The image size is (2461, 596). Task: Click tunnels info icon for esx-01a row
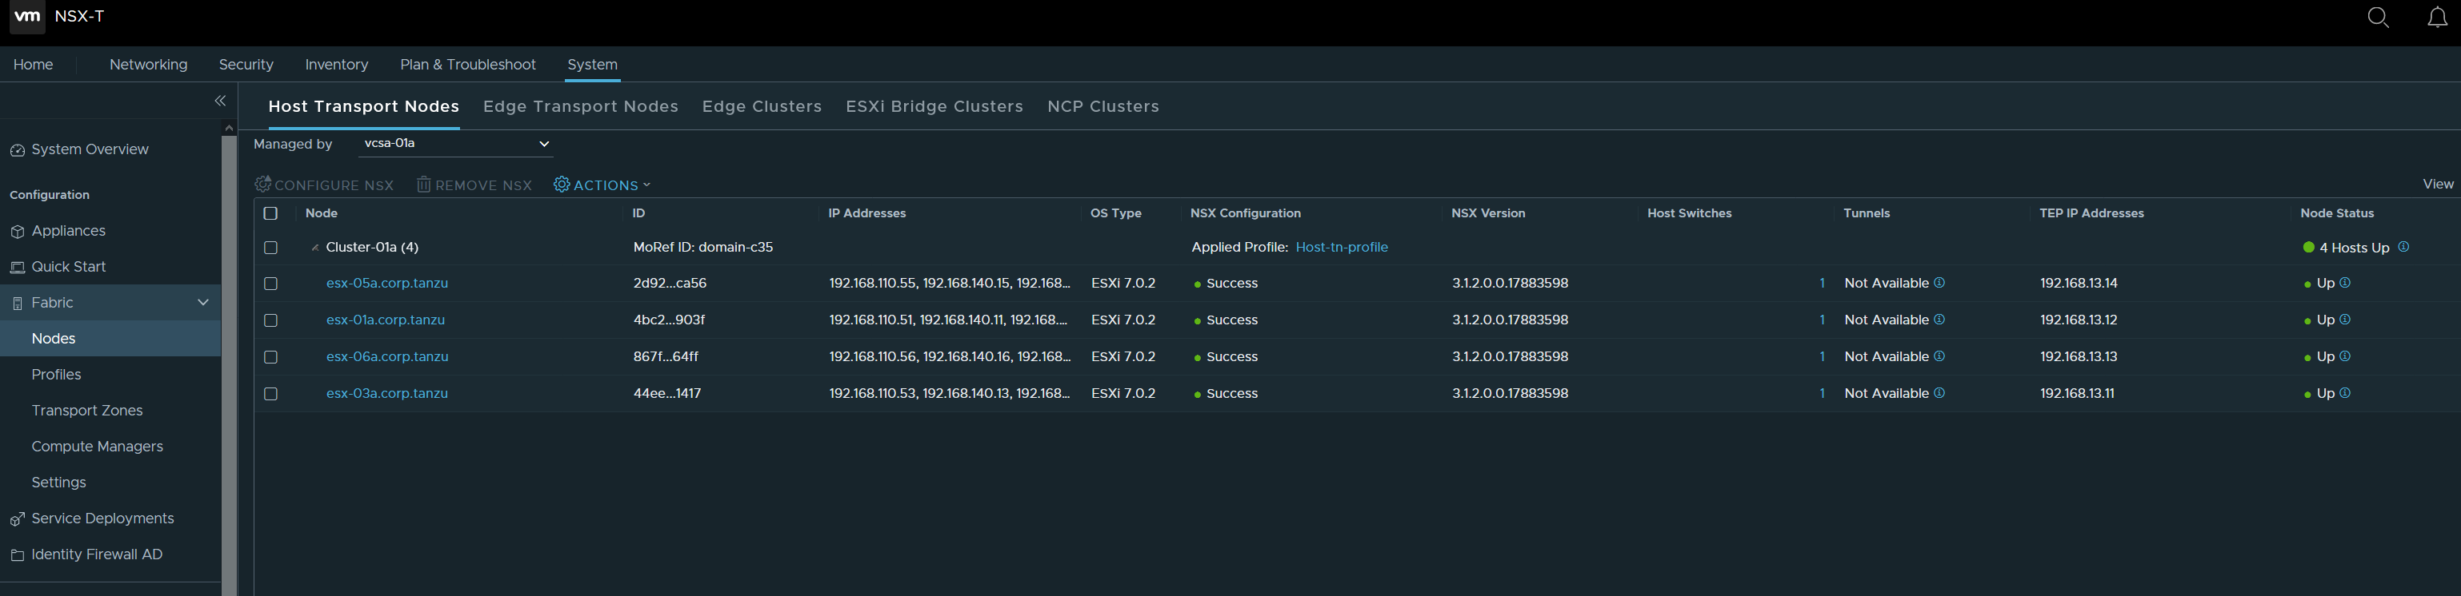click(x=1939, y=320)
